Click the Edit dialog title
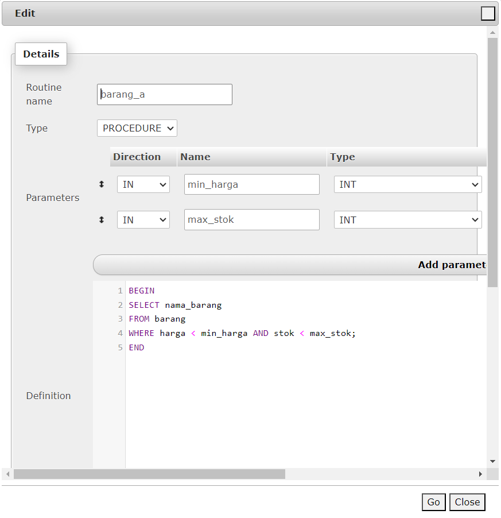 [25, 13]
